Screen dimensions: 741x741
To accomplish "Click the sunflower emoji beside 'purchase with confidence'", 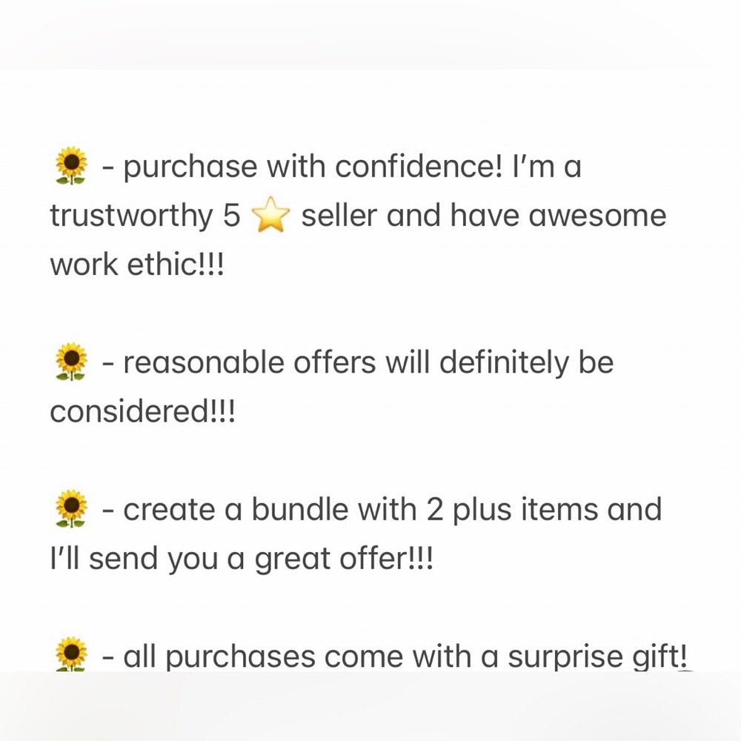I will tap(71, 166).
